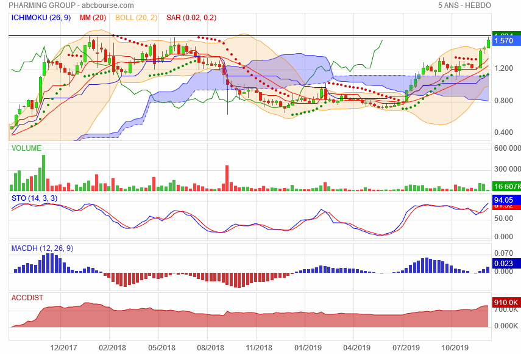Click the tallest red volume bar
Screen dimensions: 521x354
click(227, 178)
